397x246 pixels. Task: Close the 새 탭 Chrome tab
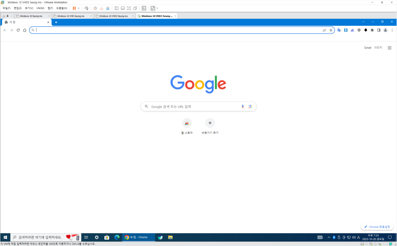(48, 22)
